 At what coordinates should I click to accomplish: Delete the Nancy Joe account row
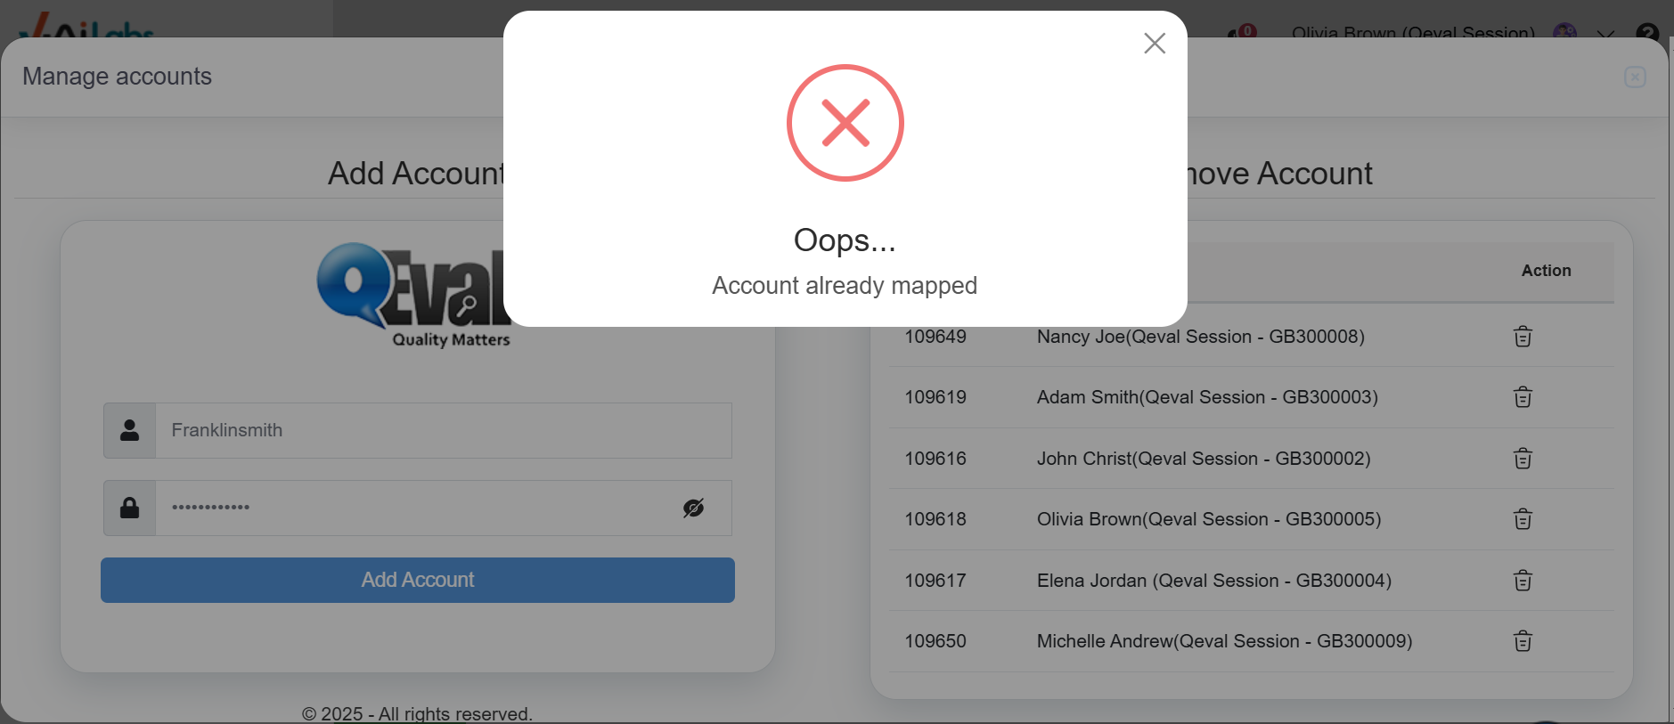point(1523,337)
